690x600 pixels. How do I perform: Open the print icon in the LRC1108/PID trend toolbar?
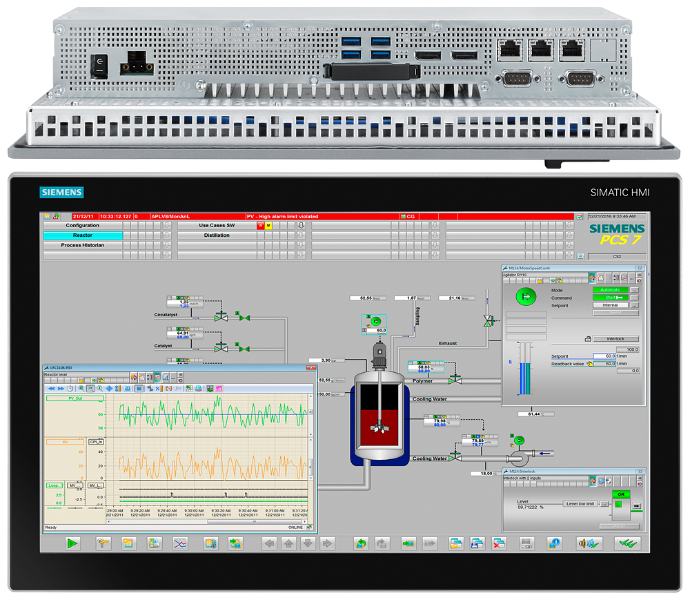198,388
